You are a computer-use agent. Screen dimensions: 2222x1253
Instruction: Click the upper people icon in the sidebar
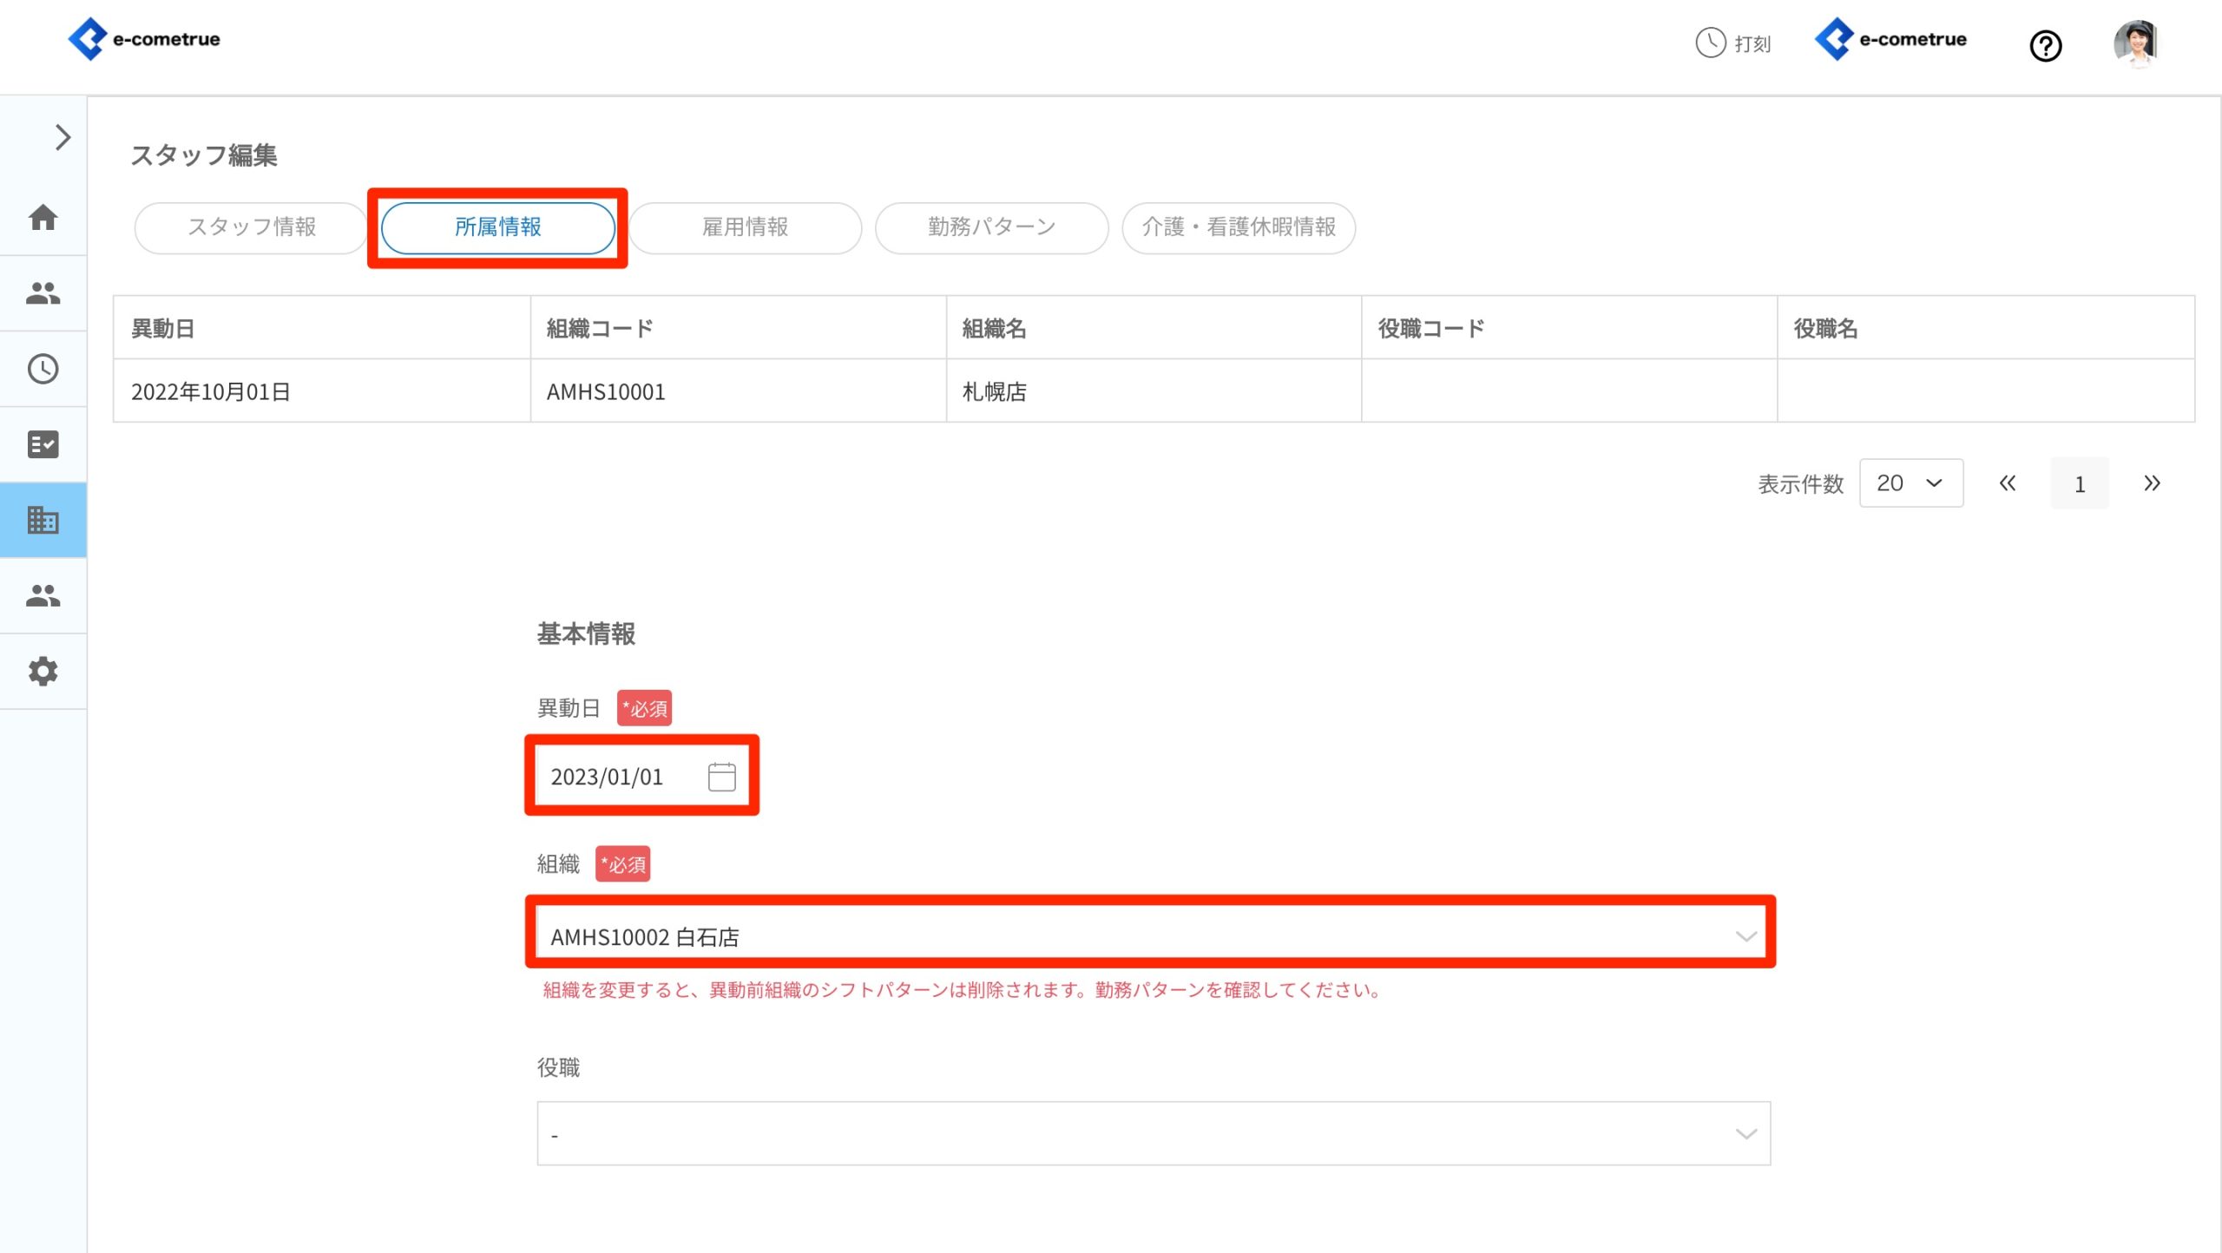(43, 293)
